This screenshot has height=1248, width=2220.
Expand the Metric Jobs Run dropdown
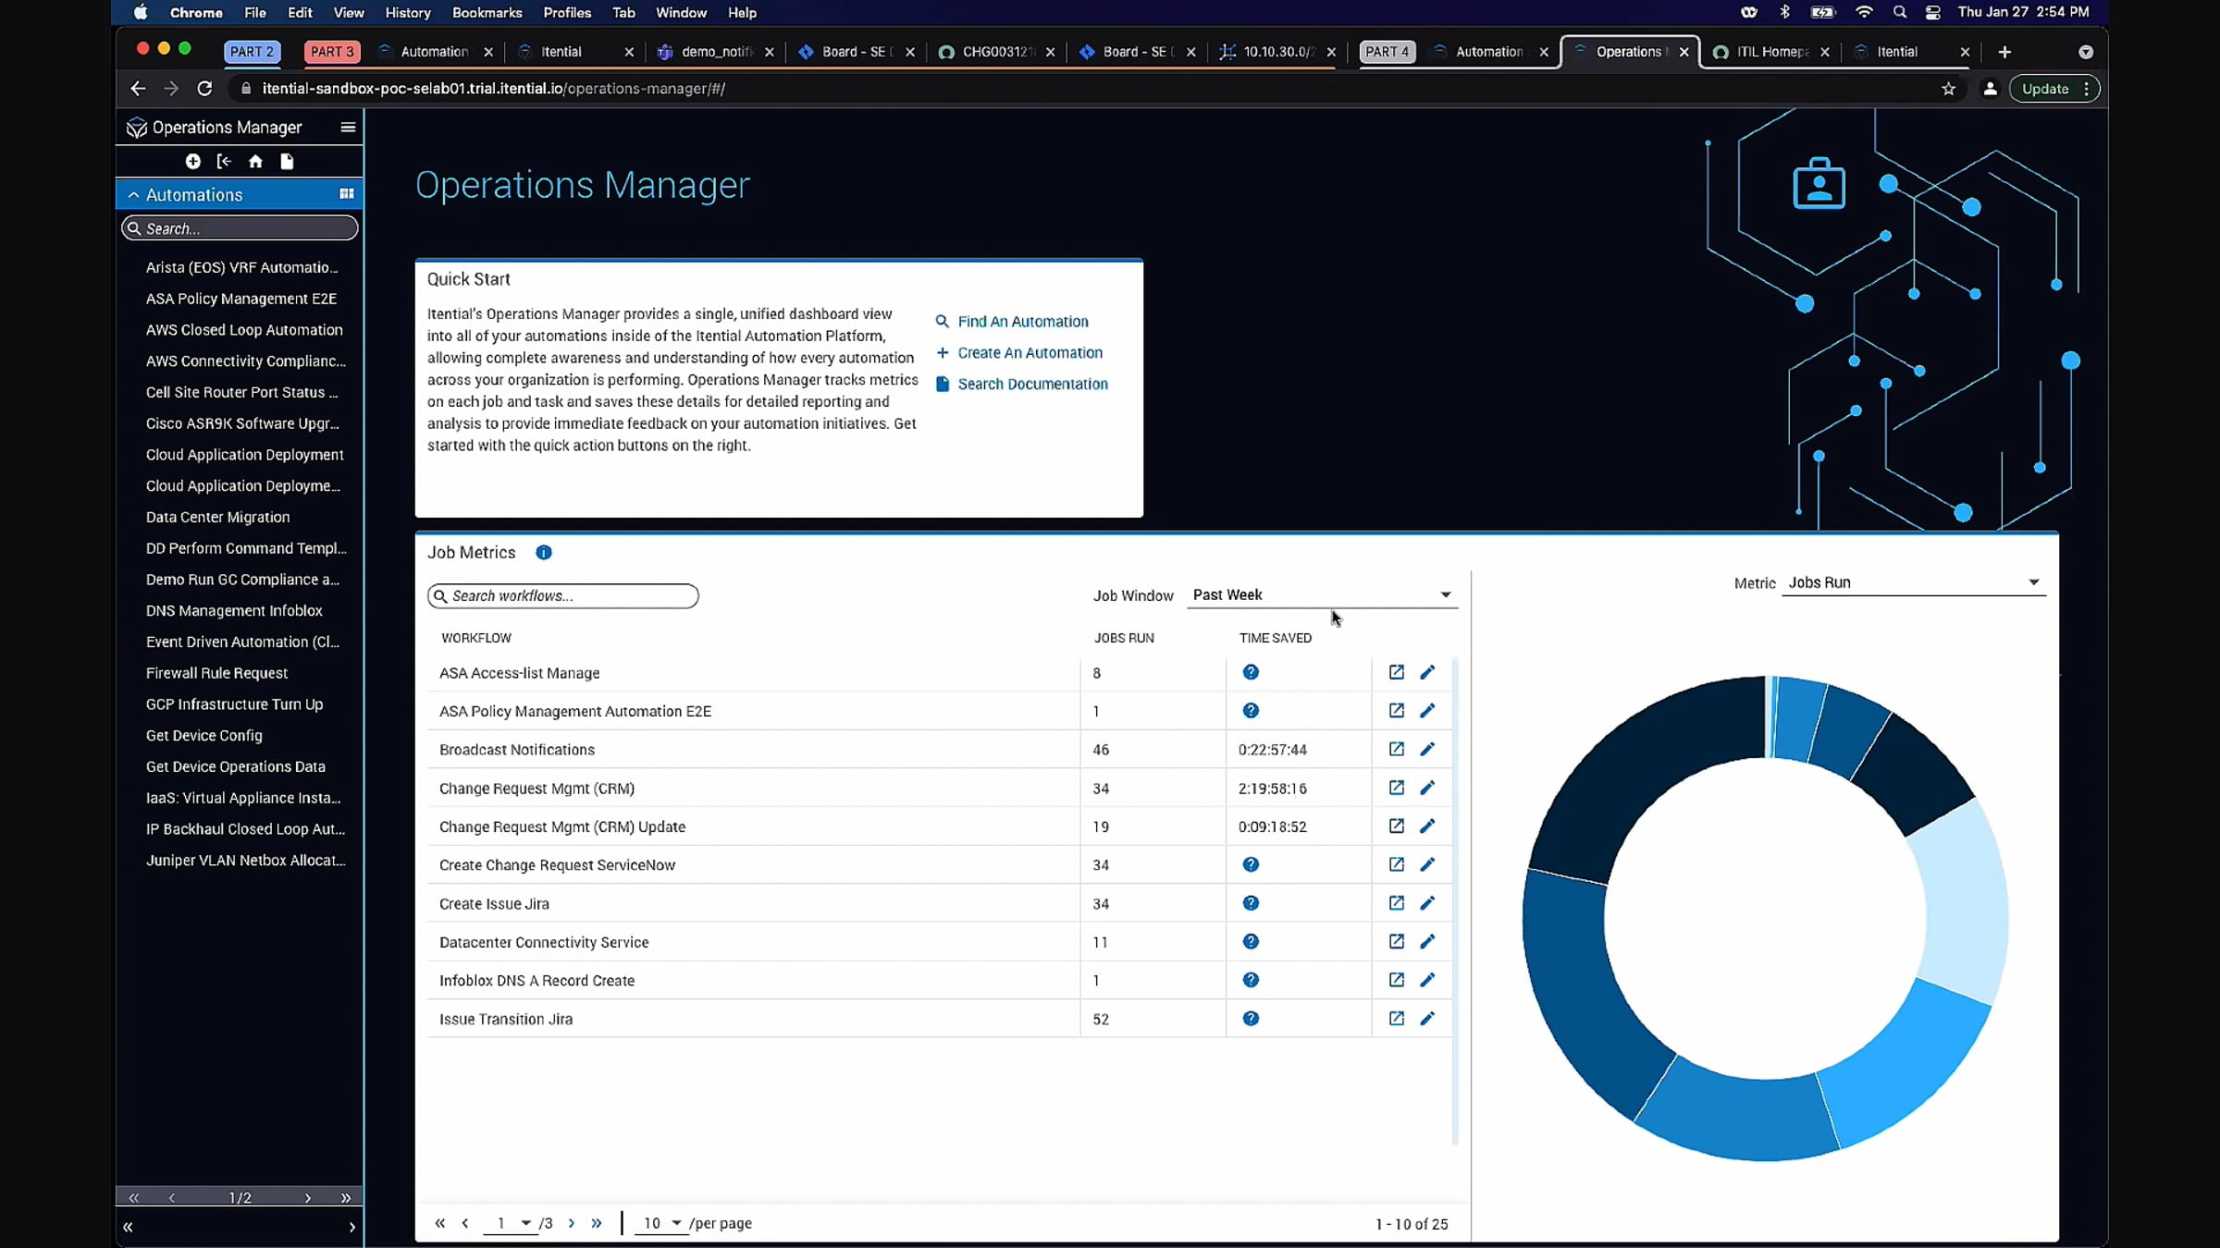[1913, 582]
